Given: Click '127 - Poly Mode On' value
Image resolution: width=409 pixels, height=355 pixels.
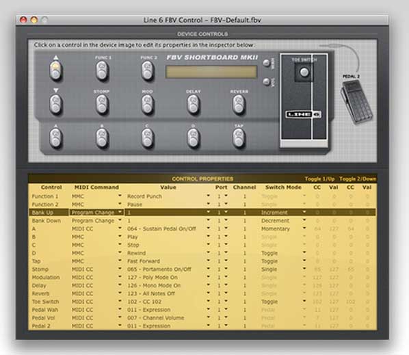Looking at the screenshot, I should pos(153,277).
